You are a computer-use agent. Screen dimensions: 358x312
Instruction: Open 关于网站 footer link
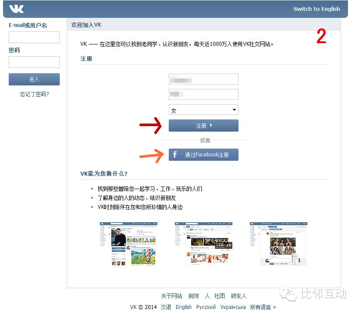point(171,296)
